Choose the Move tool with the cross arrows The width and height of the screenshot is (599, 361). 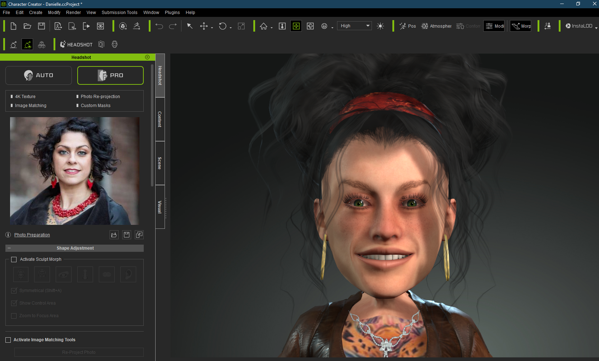[204, 26]
